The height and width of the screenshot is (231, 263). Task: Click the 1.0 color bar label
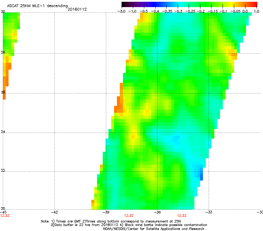[257, 11]
